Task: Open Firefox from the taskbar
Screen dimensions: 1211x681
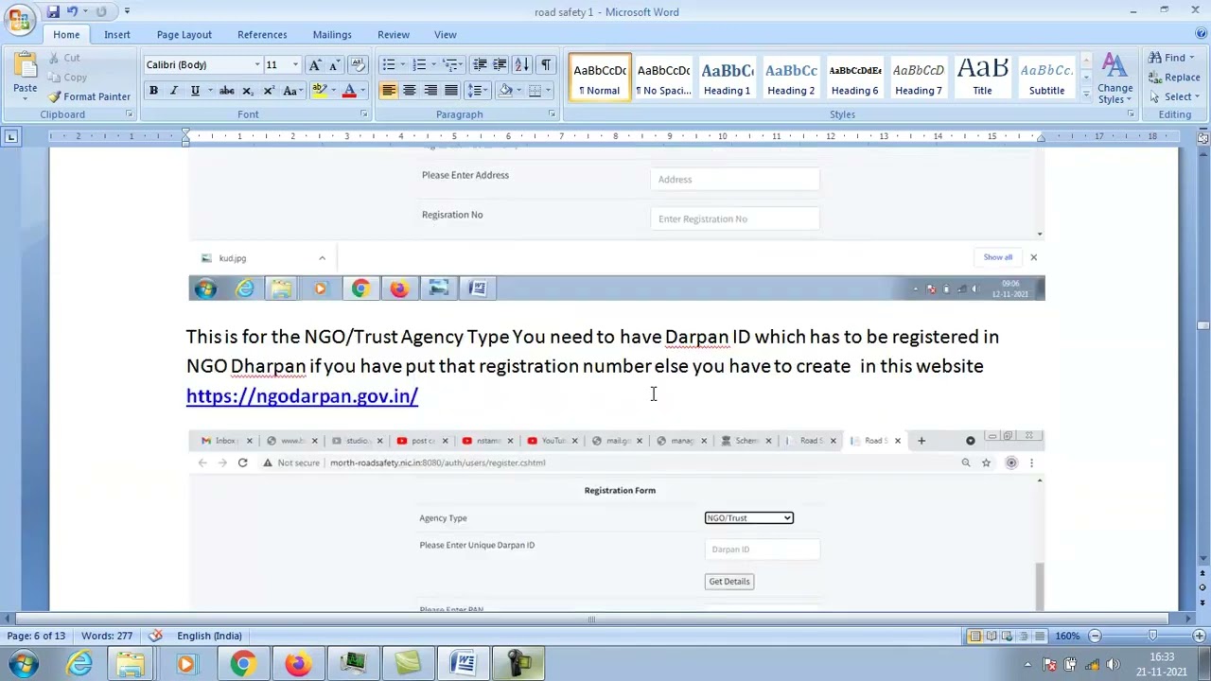Action: [298, 664]
